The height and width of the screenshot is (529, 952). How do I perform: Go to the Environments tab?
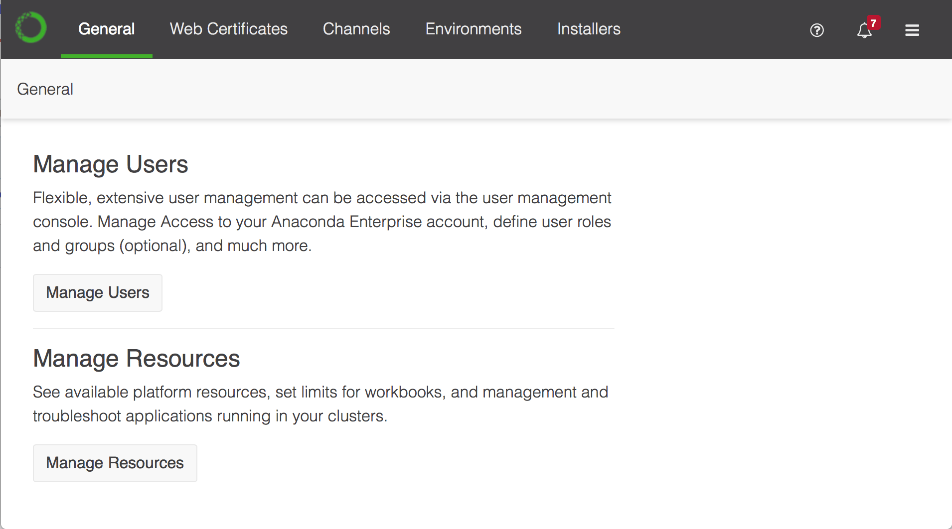(474, 29)
